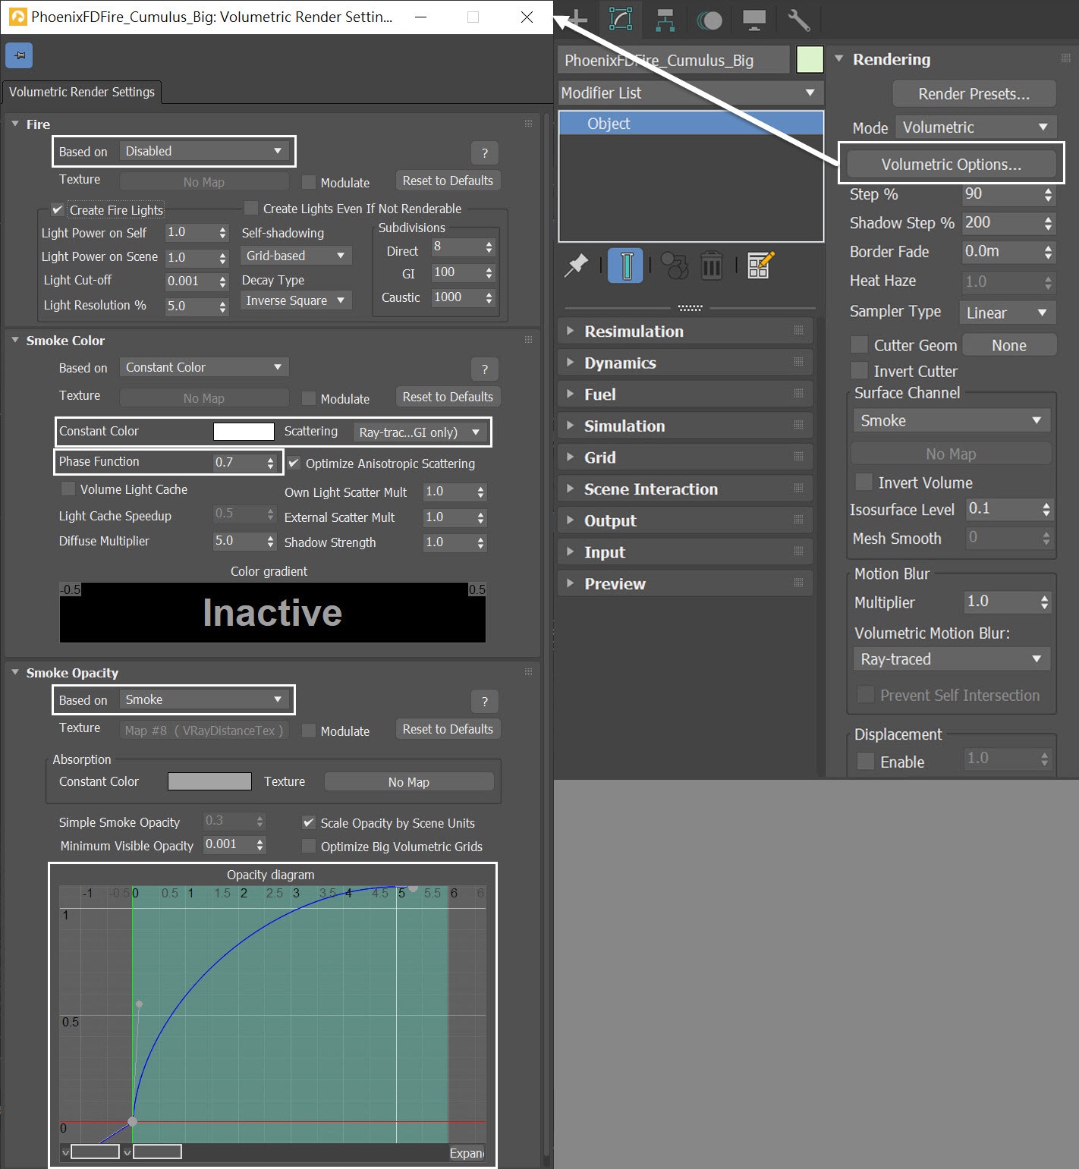Select the Volumetric Render Settings tab
This screenshot has width=1079, height=1169.
pyautogui.click(x=82, y=92)
